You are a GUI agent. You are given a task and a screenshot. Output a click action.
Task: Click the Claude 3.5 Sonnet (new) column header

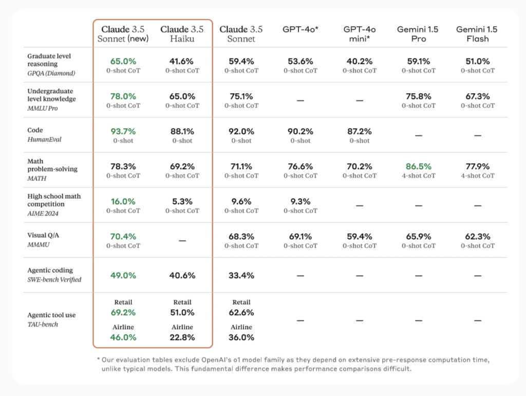123,34
